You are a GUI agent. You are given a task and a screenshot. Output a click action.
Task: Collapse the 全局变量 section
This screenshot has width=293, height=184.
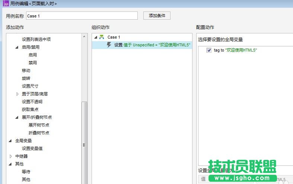[10, 141]
